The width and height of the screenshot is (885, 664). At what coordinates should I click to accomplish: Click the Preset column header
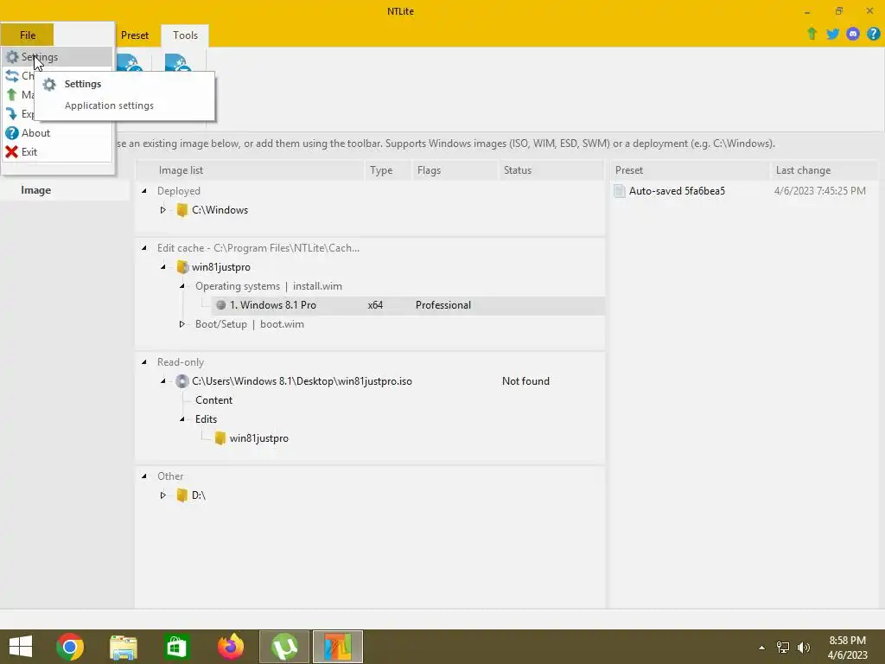(690, 170)
